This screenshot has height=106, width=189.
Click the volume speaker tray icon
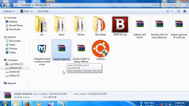coord(170,105)
